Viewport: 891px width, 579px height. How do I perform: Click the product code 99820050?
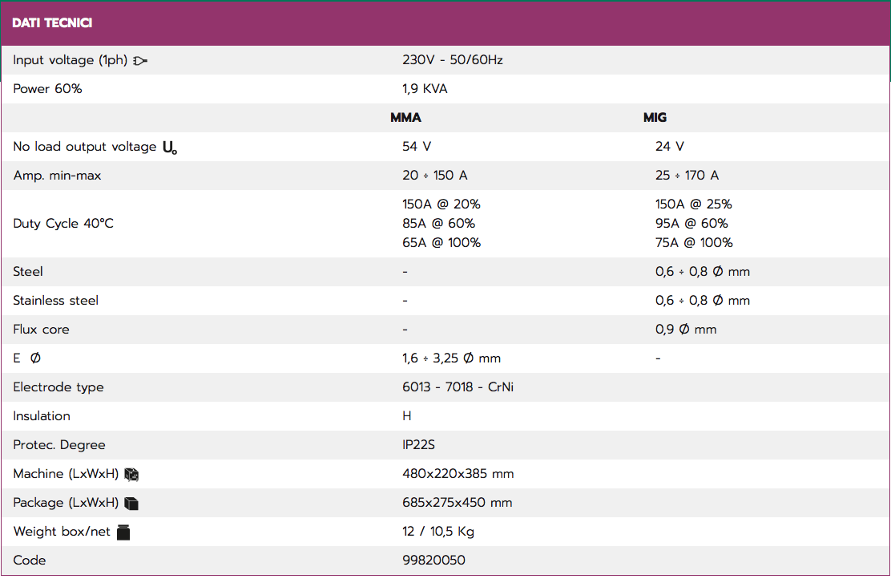click(433, 561)
